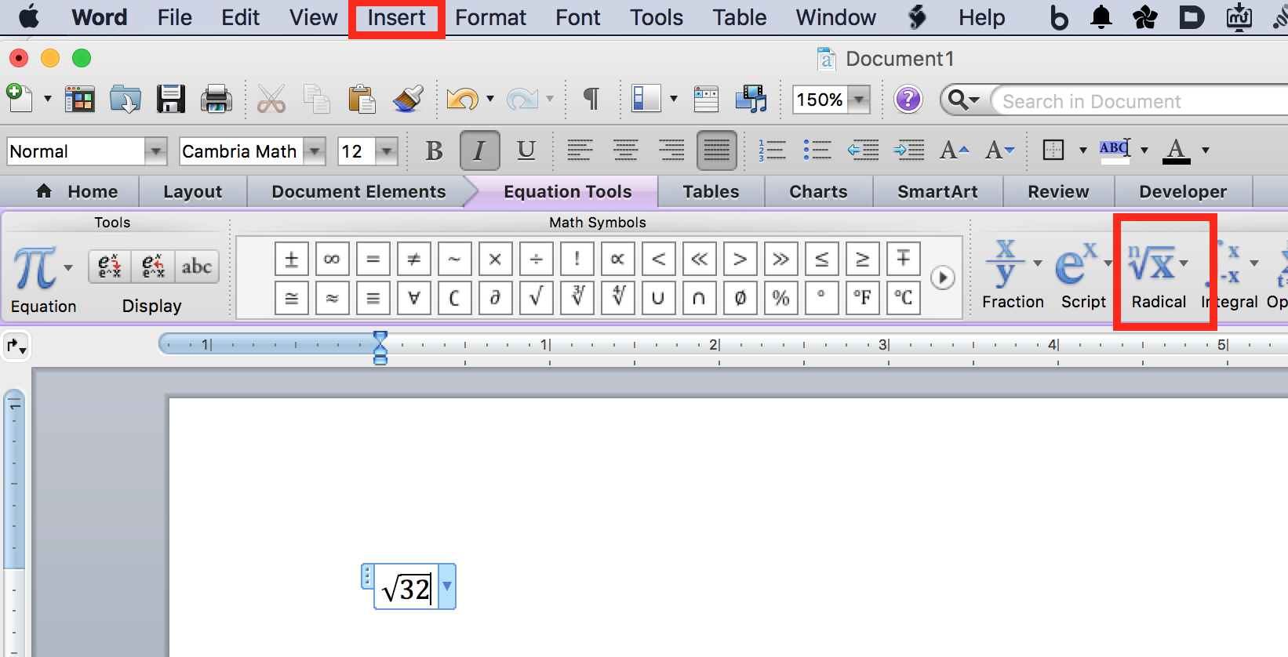This screenshot has width=1288, height=657.
Task: Expand the Equation gallery dropdown arrow
Action: (x=68, y=267)
